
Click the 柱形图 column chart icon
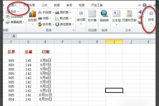pos(32,14)
